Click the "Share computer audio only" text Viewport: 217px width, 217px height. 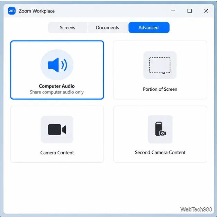(57, 92)
